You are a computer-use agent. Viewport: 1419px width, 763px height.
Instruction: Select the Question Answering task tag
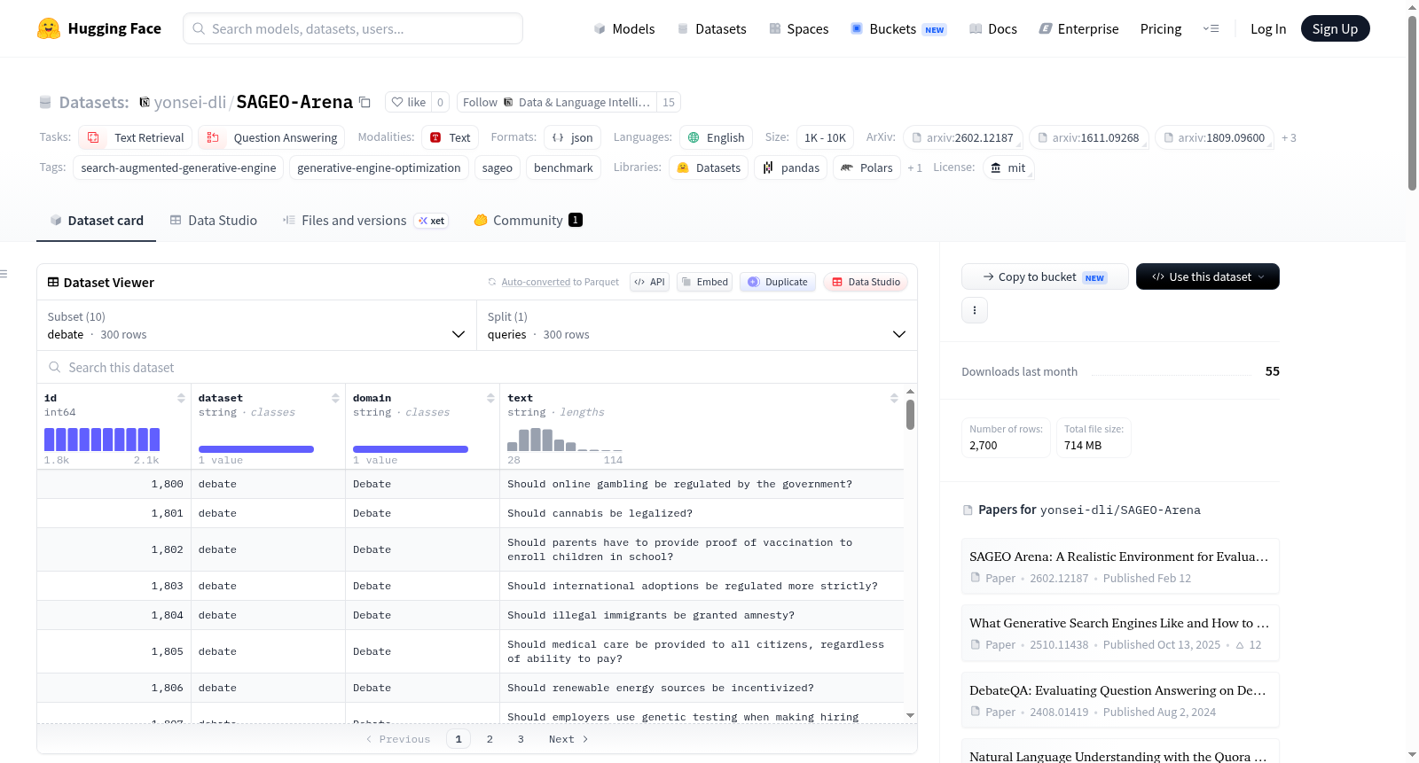point(272,137)
